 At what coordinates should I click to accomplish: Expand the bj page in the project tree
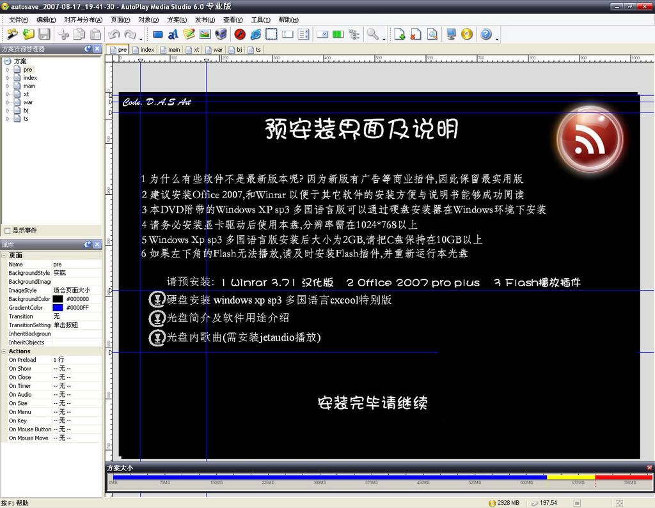(8, 110)
